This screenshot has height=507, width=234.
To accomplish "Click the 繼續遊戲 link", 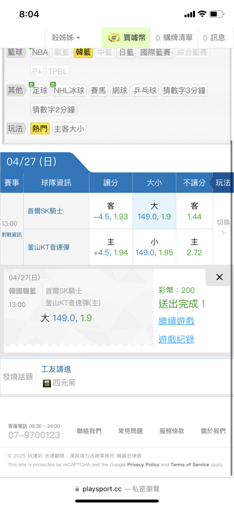I will 176,321.
